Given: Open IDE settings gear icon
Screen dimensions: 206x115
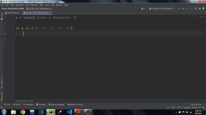Looking at the screenshot, I should click(200, 9).
